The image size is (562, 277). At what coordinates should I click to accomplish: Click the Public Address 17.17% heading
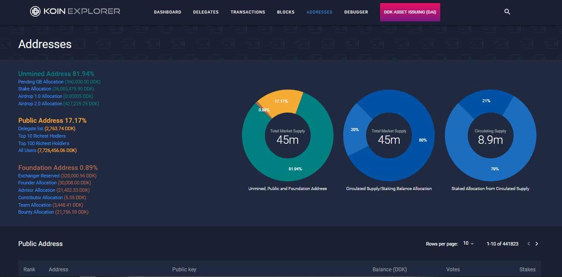[52, 121]
